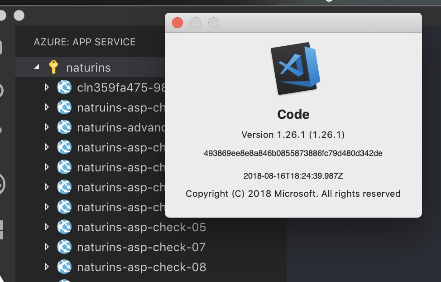Collapse the naturins subscription tree
Viewport: 441px width, 282px height.
pyautogui.click(x=37, y=67)
